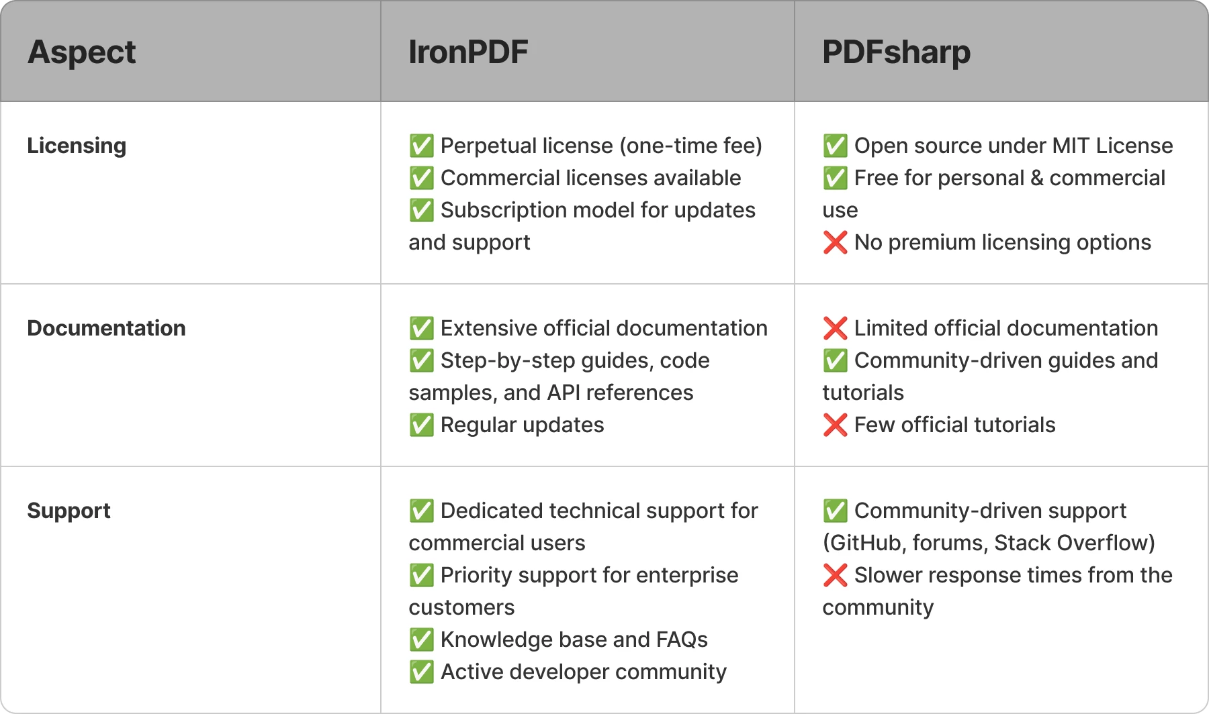The image size is (1209, 714).
Task: Click the checkmark before Priority support for enterprise
Action: [x=421, y=575]
